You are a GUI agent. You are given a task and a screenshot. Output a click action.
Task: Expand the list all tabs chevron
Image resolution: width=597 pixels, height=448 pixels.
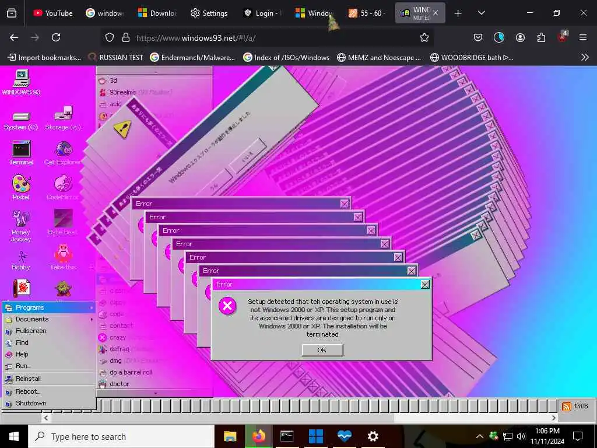pos(481,13)
